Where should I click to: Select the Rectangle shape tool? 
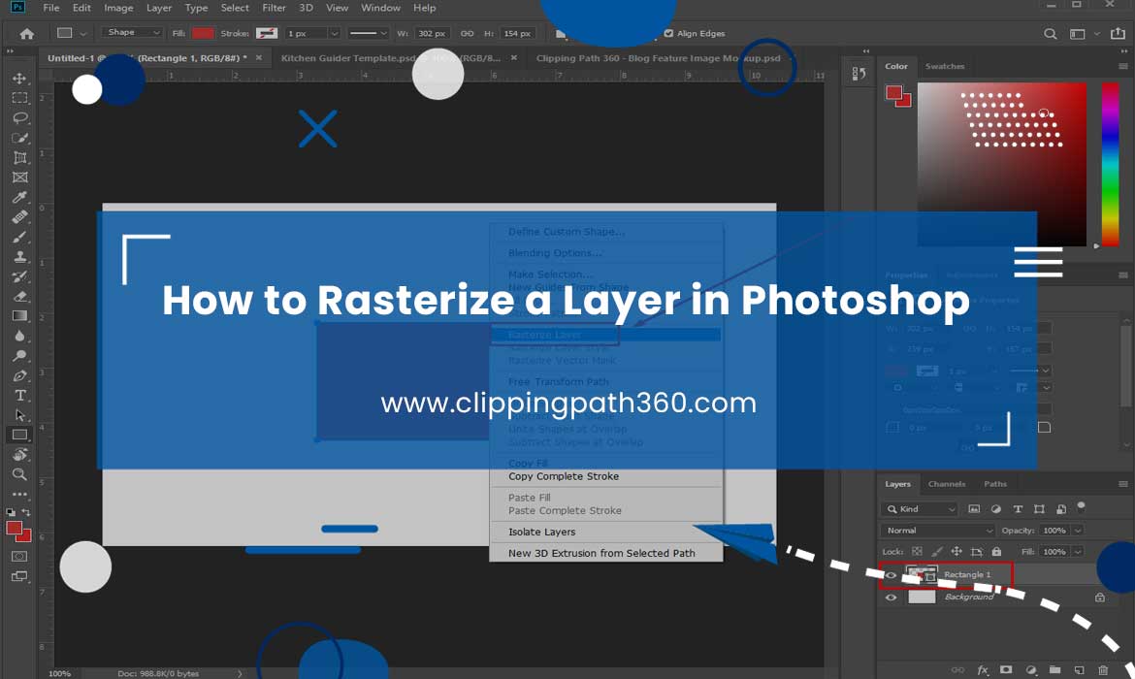[x=19, y=436]
